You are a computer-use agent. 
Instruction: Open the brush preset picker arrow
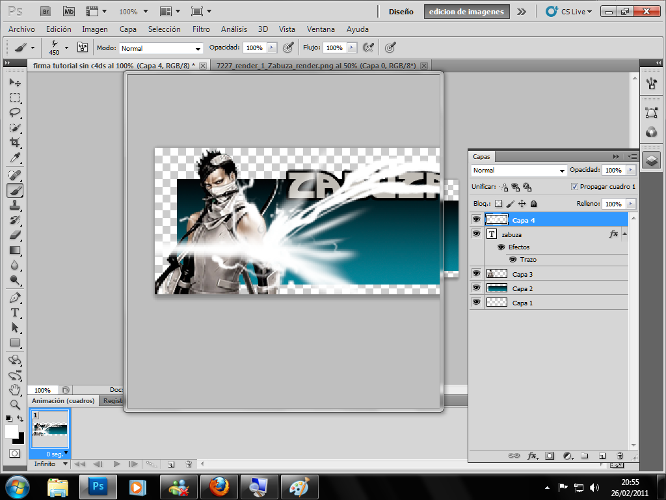[x=67, y=48]
